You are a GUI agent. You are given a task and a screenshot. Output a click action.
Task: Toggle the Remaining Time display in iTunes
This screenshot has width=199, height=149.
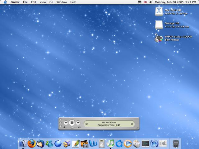point(109,125)
